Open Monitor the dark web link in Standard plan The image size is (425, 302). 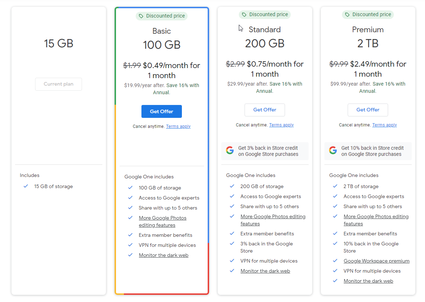click(x=265, y=271)
